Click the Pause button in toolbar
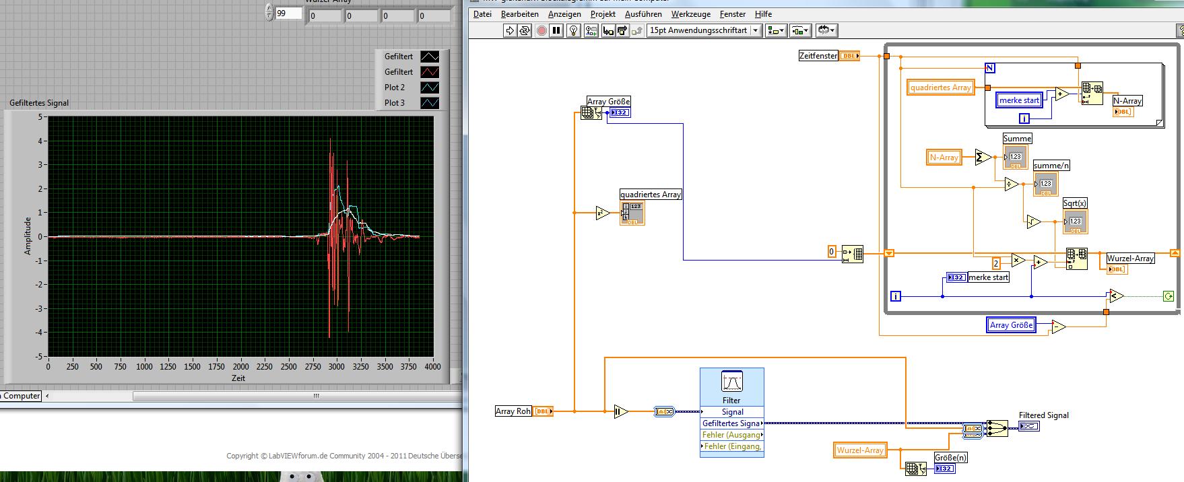Image resolution: width=1184 pixels, height=482 pixels. click(556, 30)
